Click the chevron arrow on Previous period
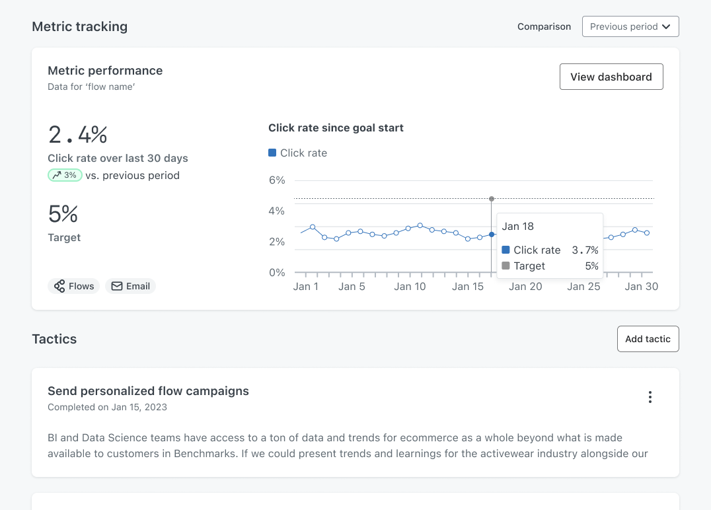The height and width of the screenshot is (510, 711). click(666, 26)
